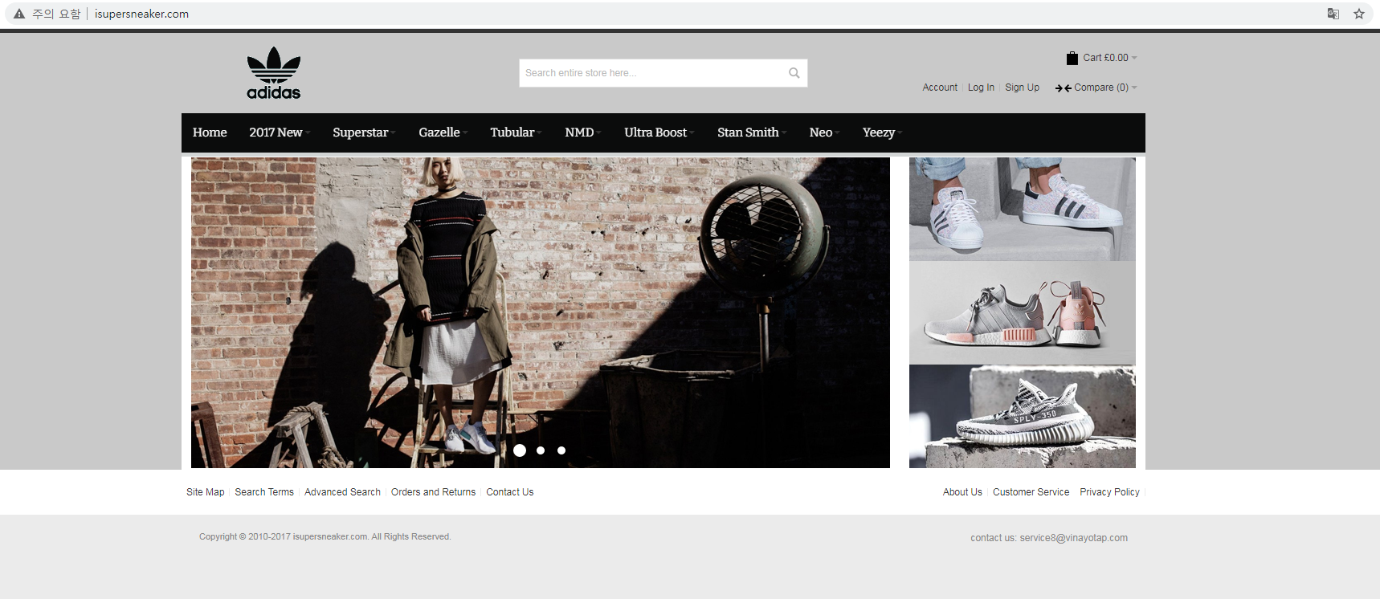Click the adidas trefoil logo

(x=274, y=73)
